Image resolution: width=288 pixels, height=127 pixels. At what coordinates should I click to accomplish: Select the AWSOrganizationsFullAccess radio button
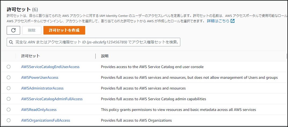tap(9, 120)
